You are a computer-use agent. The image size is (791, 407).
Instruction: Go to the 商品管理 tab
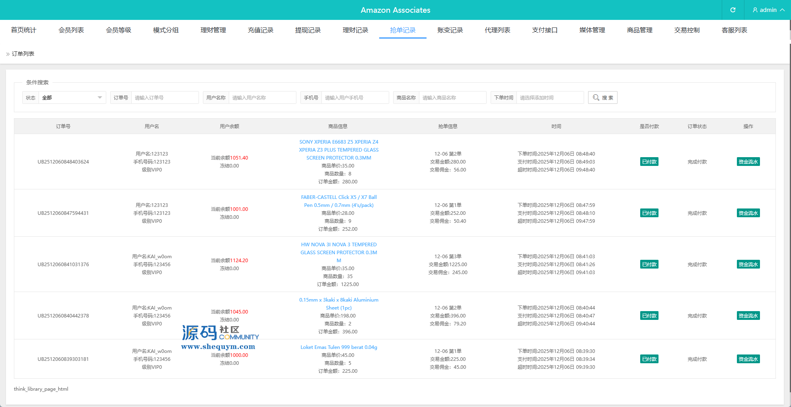pos(639,30)
